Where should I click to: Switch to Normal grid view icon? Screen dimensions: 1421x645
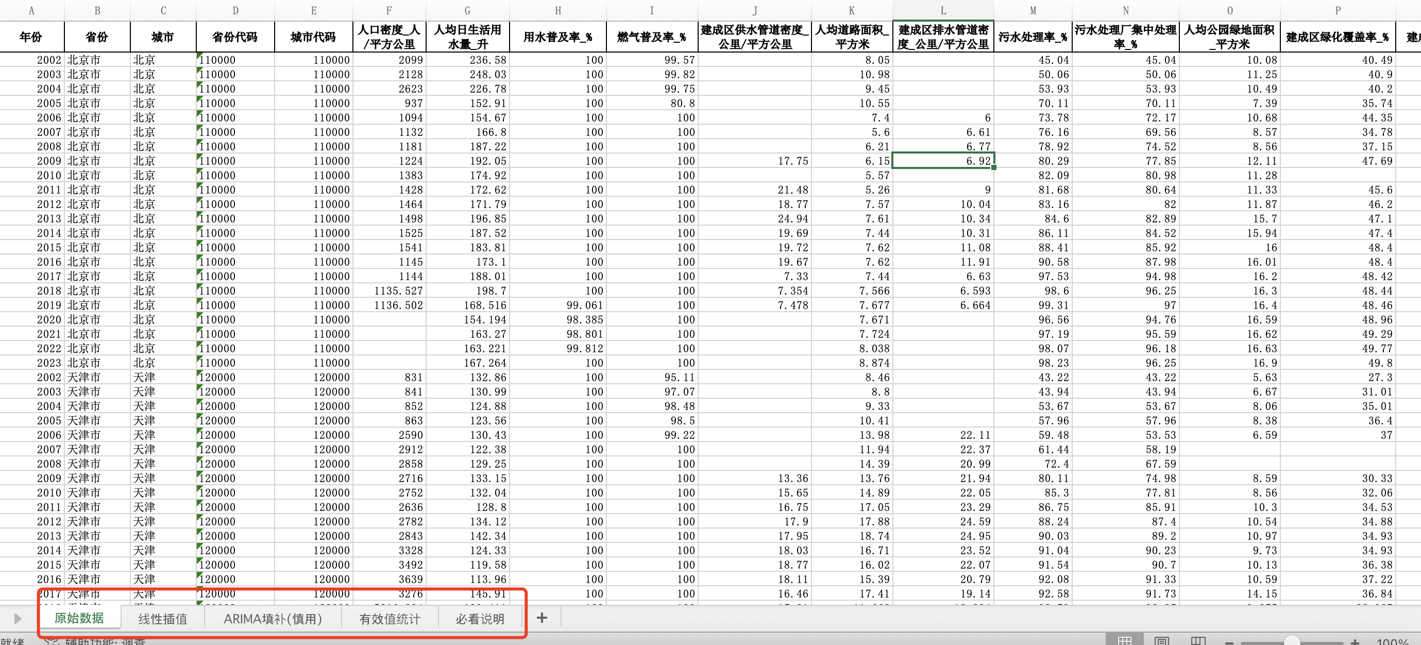[1124, 641]
